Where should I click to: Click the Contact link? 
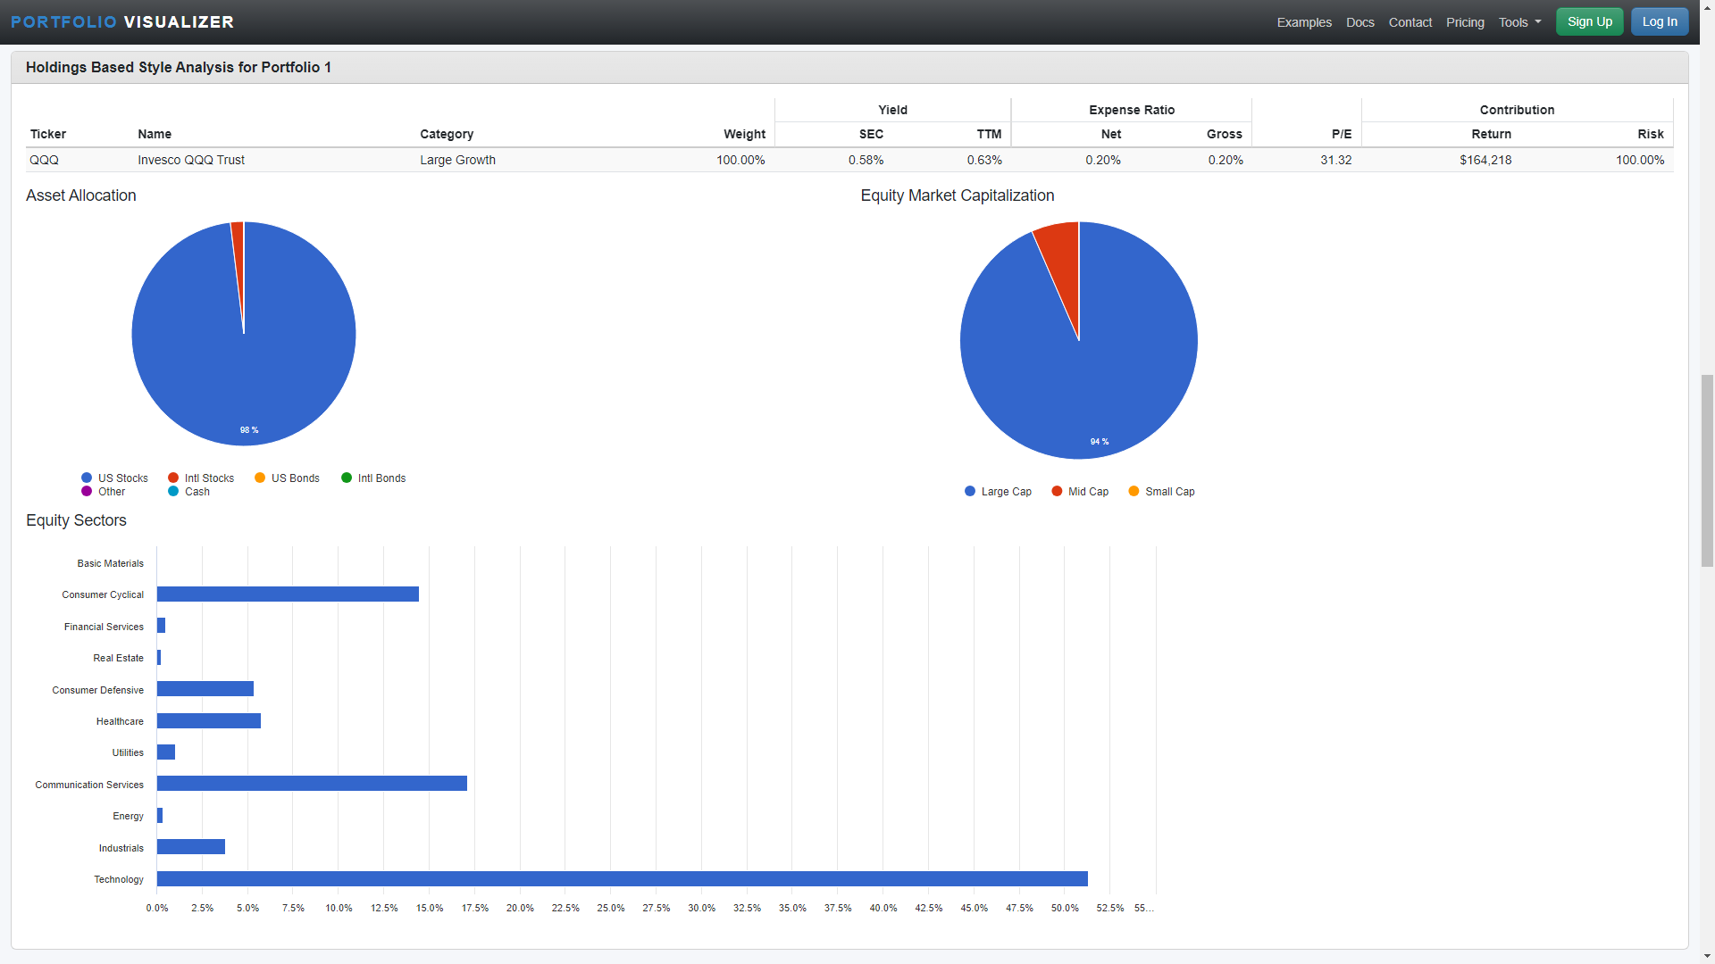1410,22
